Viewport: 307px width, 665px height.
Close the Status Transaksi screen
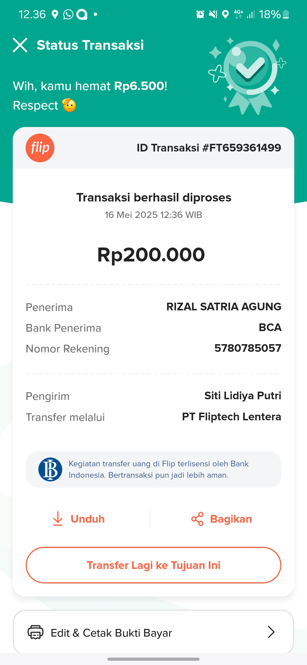(20, 45)
